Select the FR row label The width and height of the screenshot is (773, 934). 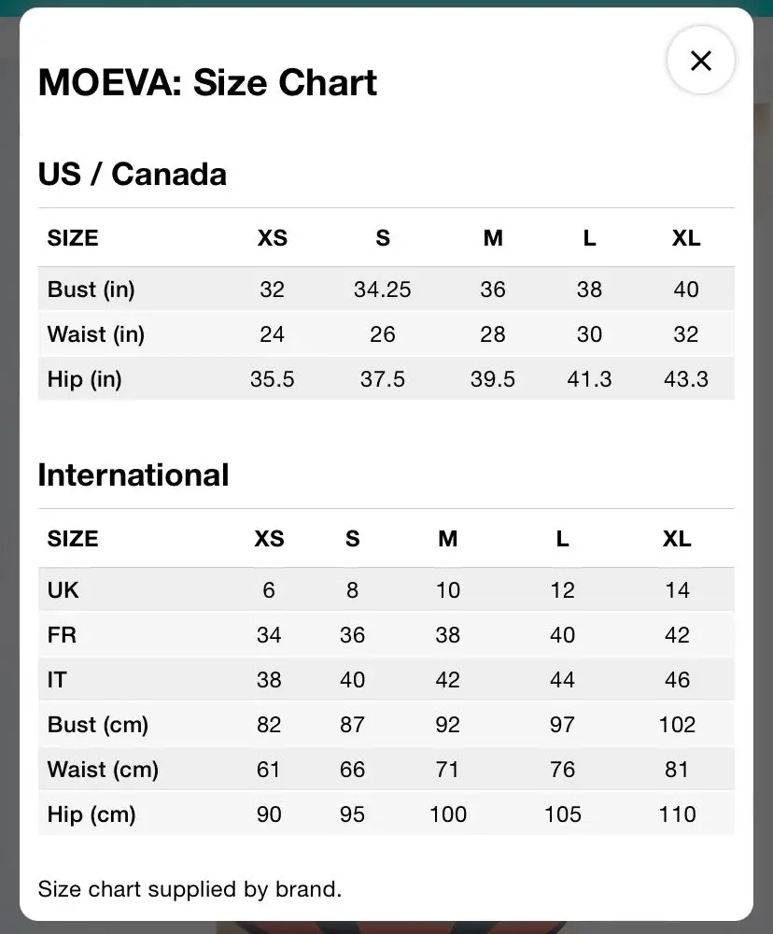tap(62, 634)
